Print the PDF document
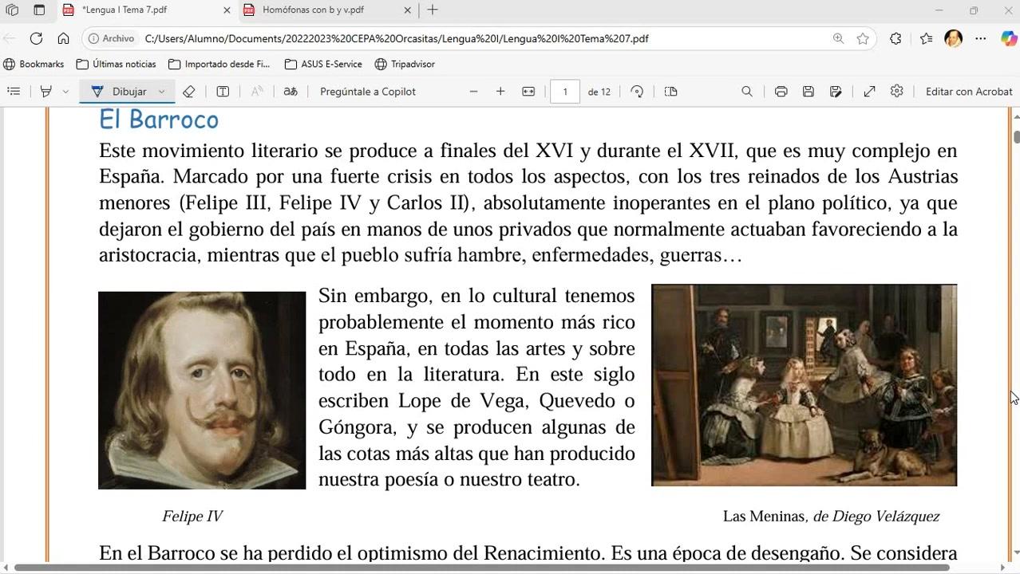 [781, 92]
